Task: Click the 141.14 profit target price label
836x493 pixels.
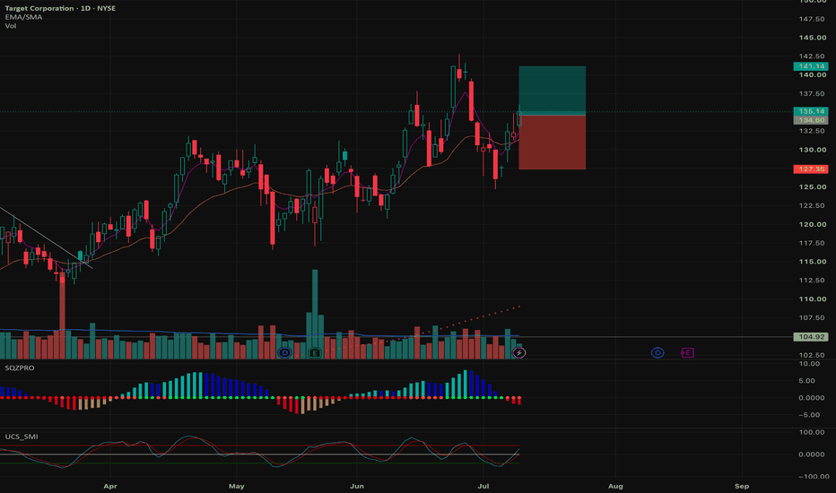Action: (x=811, y=66)
